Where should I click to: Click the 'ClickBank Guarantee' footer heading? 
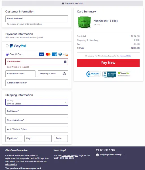point(16,150)
